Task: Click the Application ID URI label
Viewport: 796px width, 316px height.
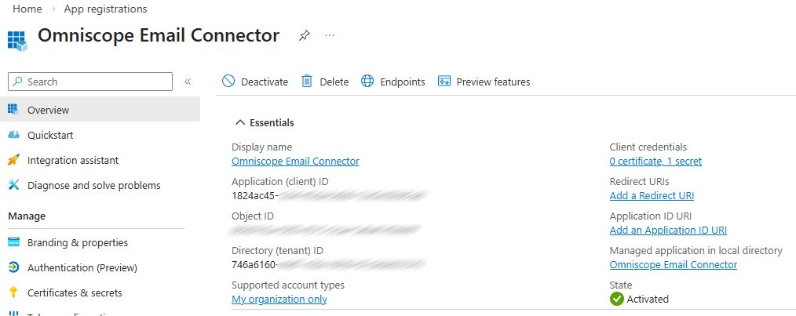Action: [651, 216]
